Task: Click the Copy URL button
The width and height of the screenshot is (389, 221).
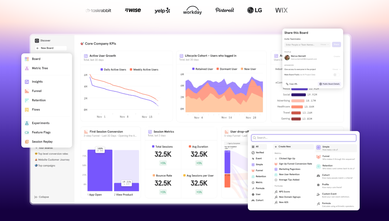Action: 292,84
